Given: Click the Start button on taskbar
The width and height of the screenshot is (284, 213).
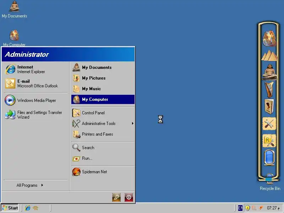Looking at the screenshot, I should pyautogui.click(x=10, y=208).
